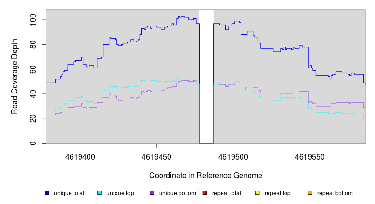Select the 'repeat total' legend label
The image size is (375, 204).
pyautogui.click(x=226, y=193)
